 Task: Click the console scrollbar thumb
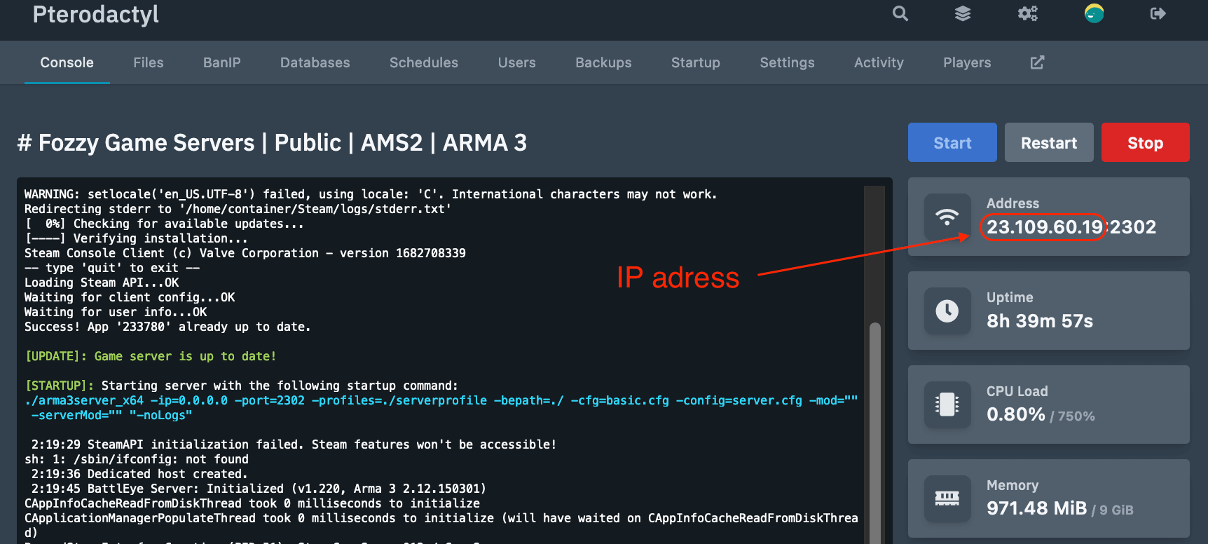pyautogui.click(x=874, y=433)
